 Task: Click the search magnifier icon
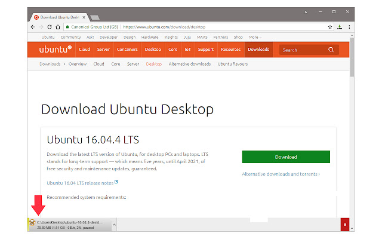(x=331, y=50)
